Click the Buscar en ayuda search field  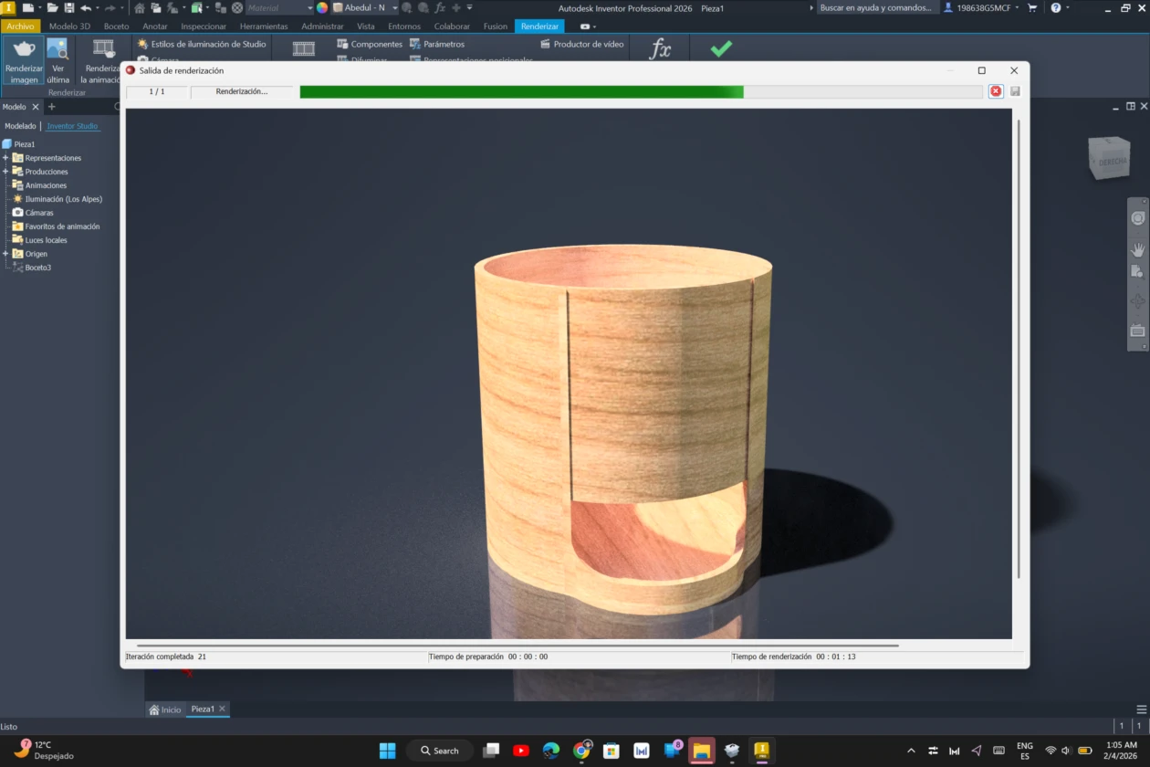point(877,7)
